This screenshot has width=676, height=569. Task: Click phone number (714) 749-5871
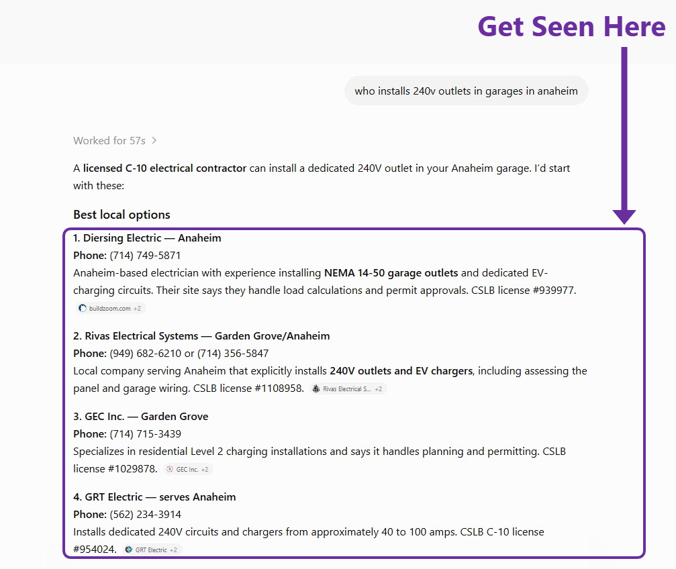[145, 256]
